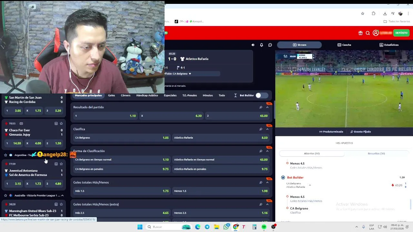This screenshot has width=413, height=232.
Task: Pin the Goles totales Más/Menos (extra) market
Action: click(x=261, y=204)
